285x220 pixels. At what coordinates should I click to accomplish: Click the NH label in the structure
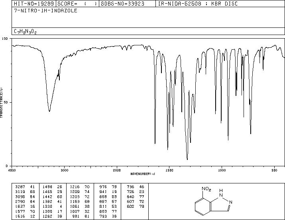tap(221, 193)
